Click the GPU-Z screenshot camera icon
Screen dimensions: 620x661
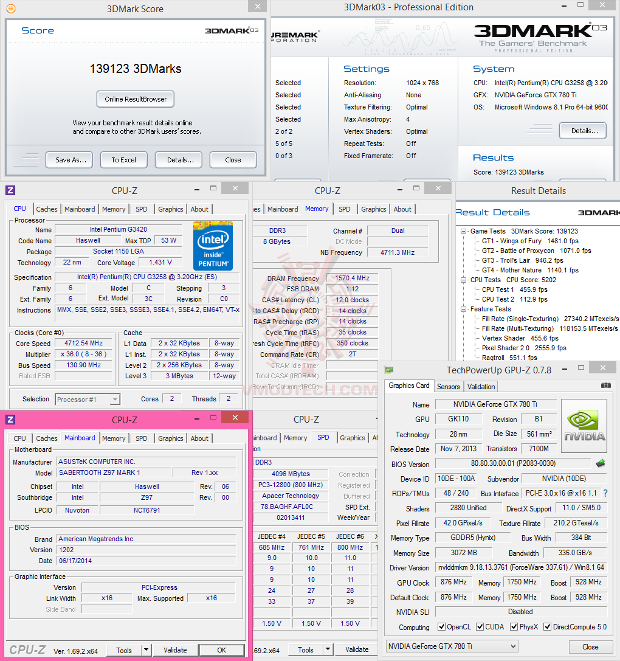[605, 386]
